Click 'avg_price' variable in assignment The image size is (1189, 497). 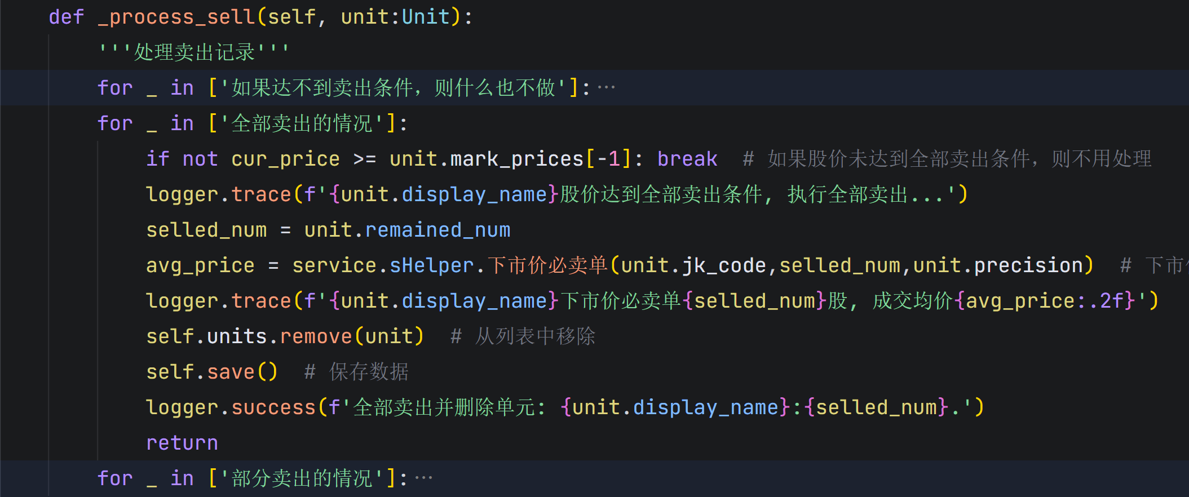point(200,265)
